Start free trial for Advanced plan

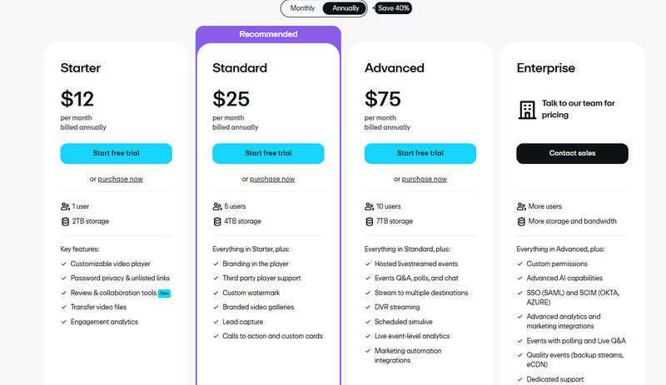420,153
